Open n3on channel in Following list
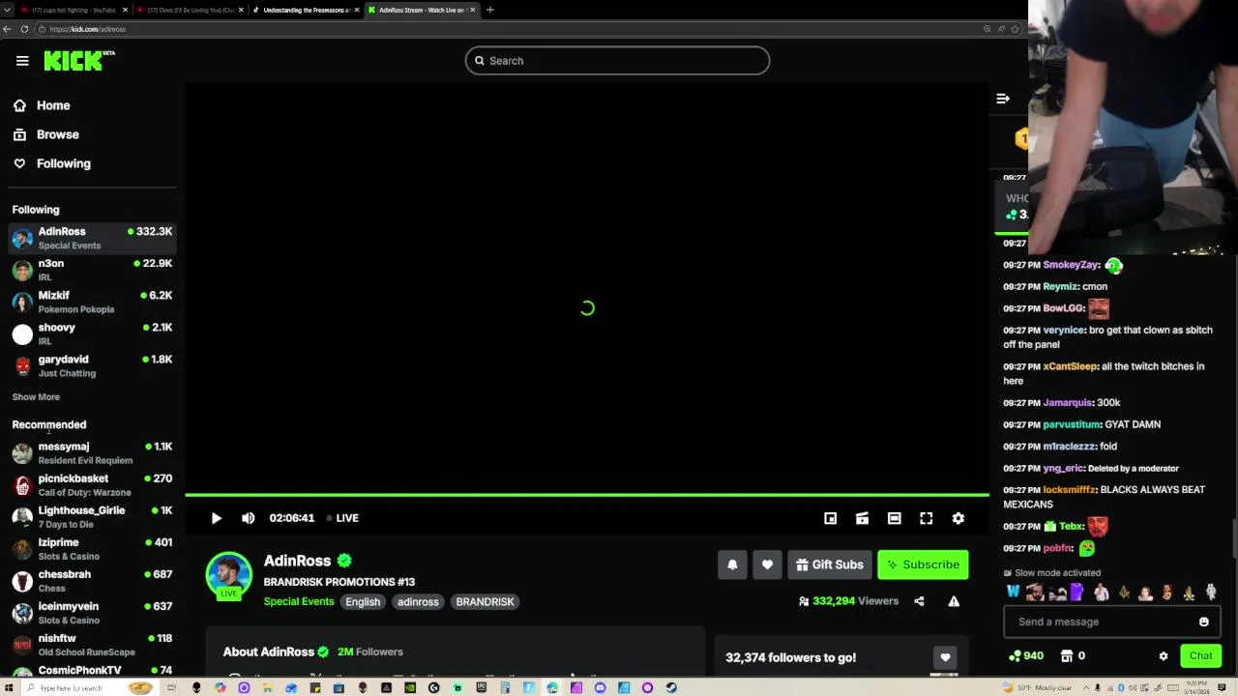The width and height of the screenshot is (1238, 696). click(92, 270)
